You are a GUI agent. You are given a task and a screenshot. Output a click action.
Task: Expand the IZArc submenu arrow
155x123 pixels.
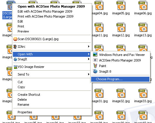click(89, 47)
